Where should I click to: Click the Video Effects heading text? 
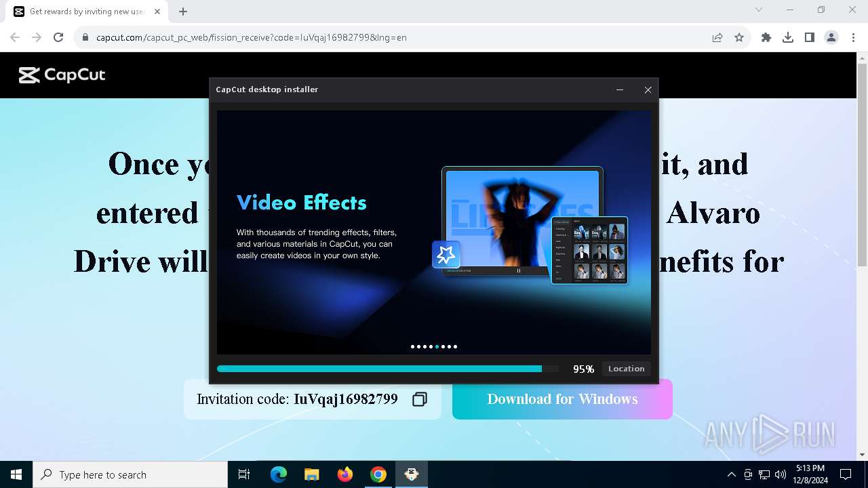coord(302,202)
